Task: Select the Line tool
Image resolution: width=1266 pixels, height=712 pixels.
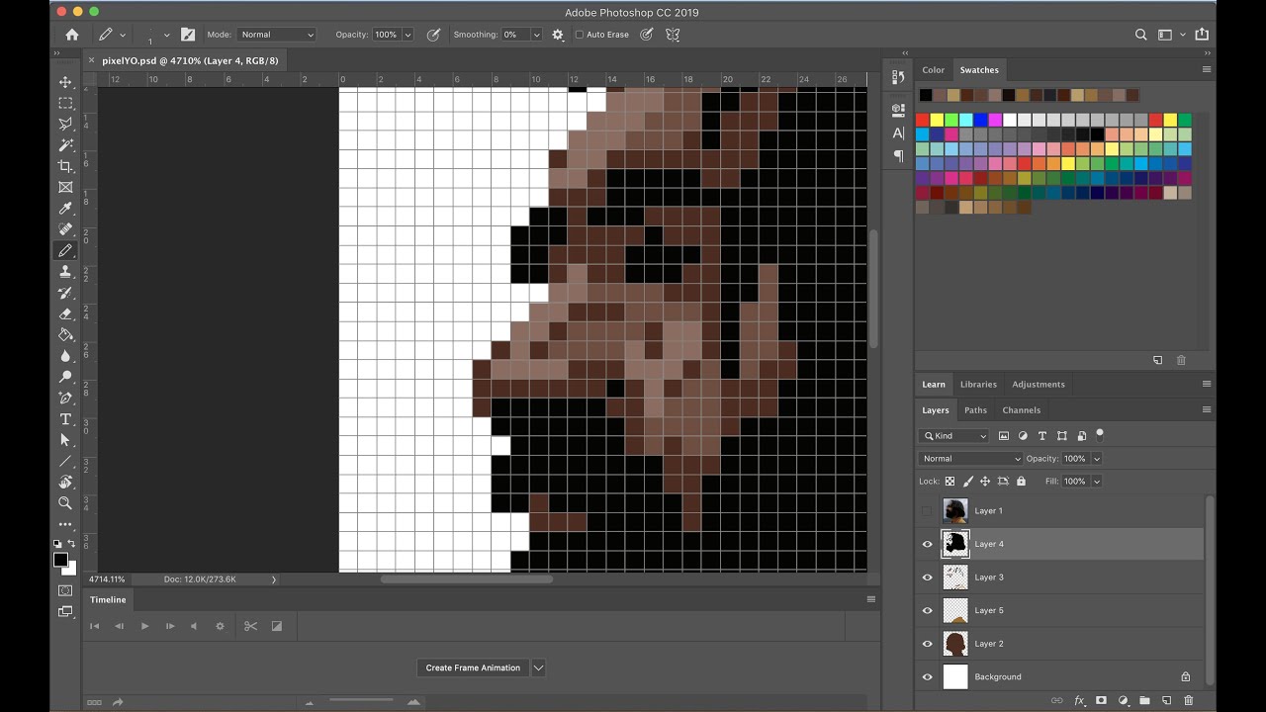Action: click(65, 461)
